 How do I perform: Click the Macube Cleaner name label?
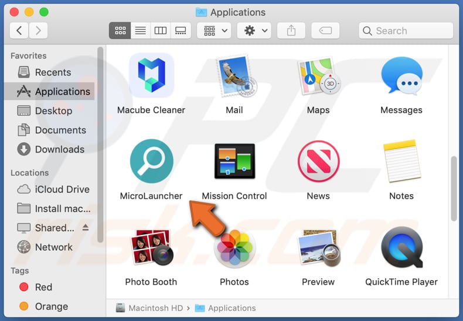(x=151, y=110)
